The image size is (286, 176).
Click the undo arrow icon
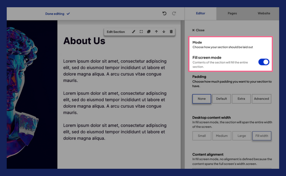[x=164, y=13]
